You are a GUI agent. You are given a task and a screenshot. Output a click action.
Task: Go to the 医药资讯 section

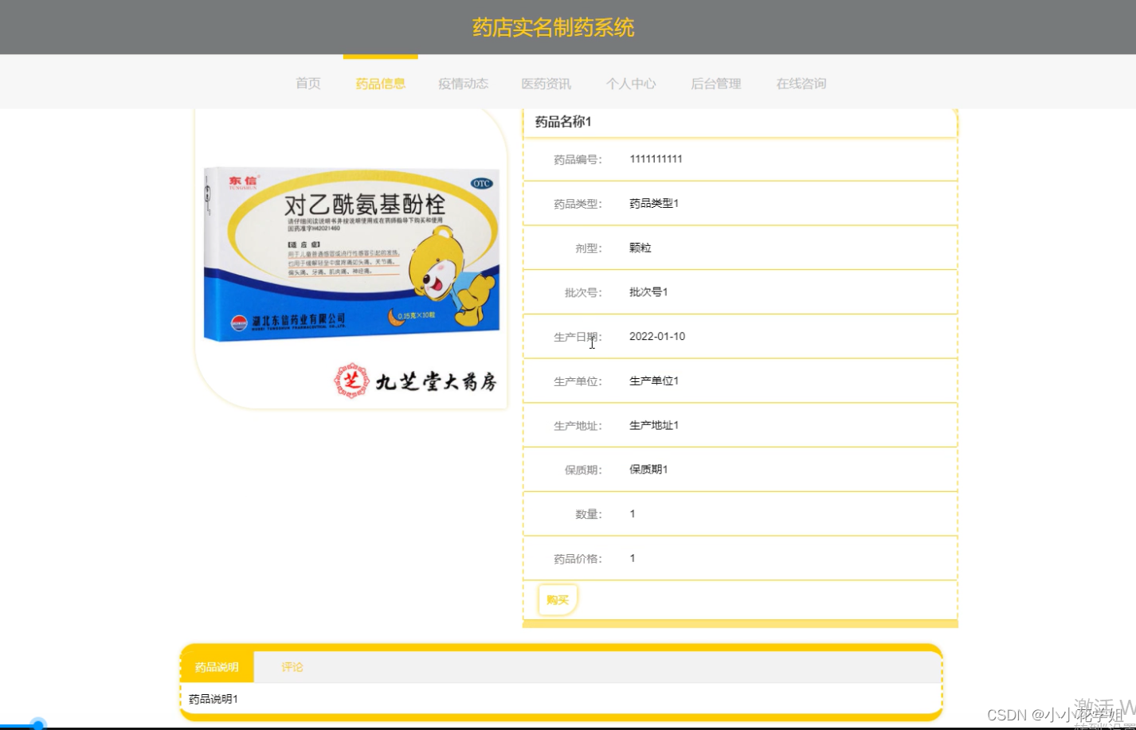tap(545, 84)
